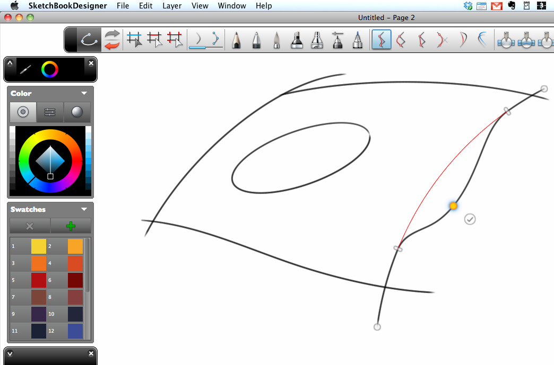Switch to sphere color mode
The width and height of the screenshot is (554, 365).
point(77,112)
